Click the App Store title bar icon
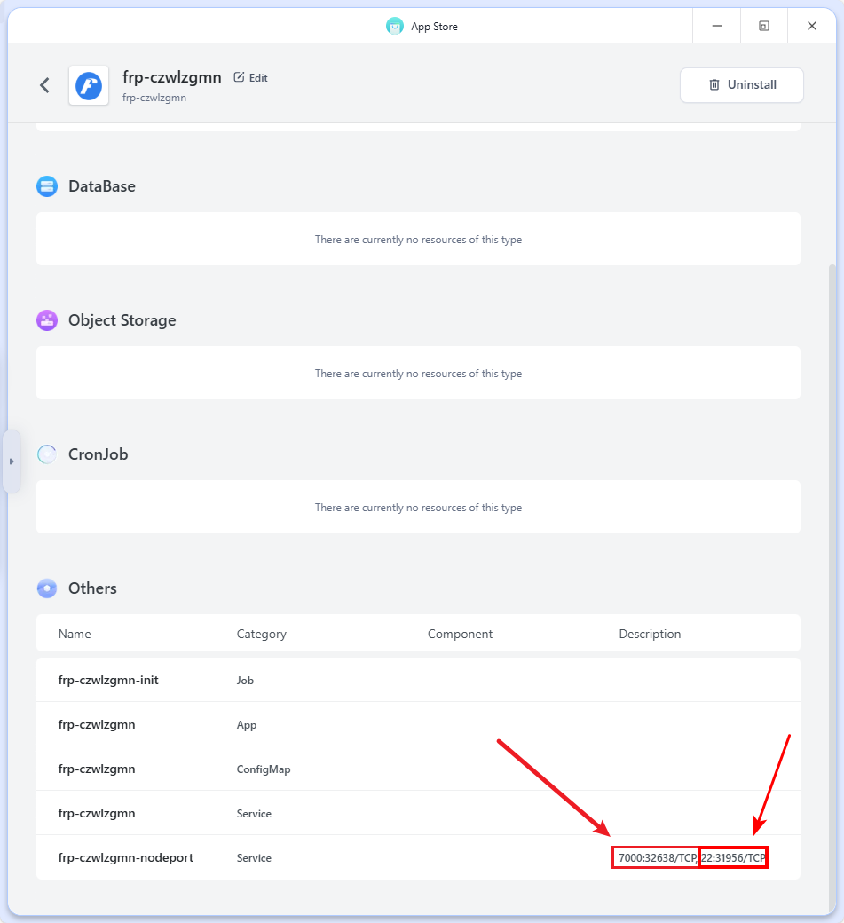Viewport: 844px width, 923px height. (395, 27)
